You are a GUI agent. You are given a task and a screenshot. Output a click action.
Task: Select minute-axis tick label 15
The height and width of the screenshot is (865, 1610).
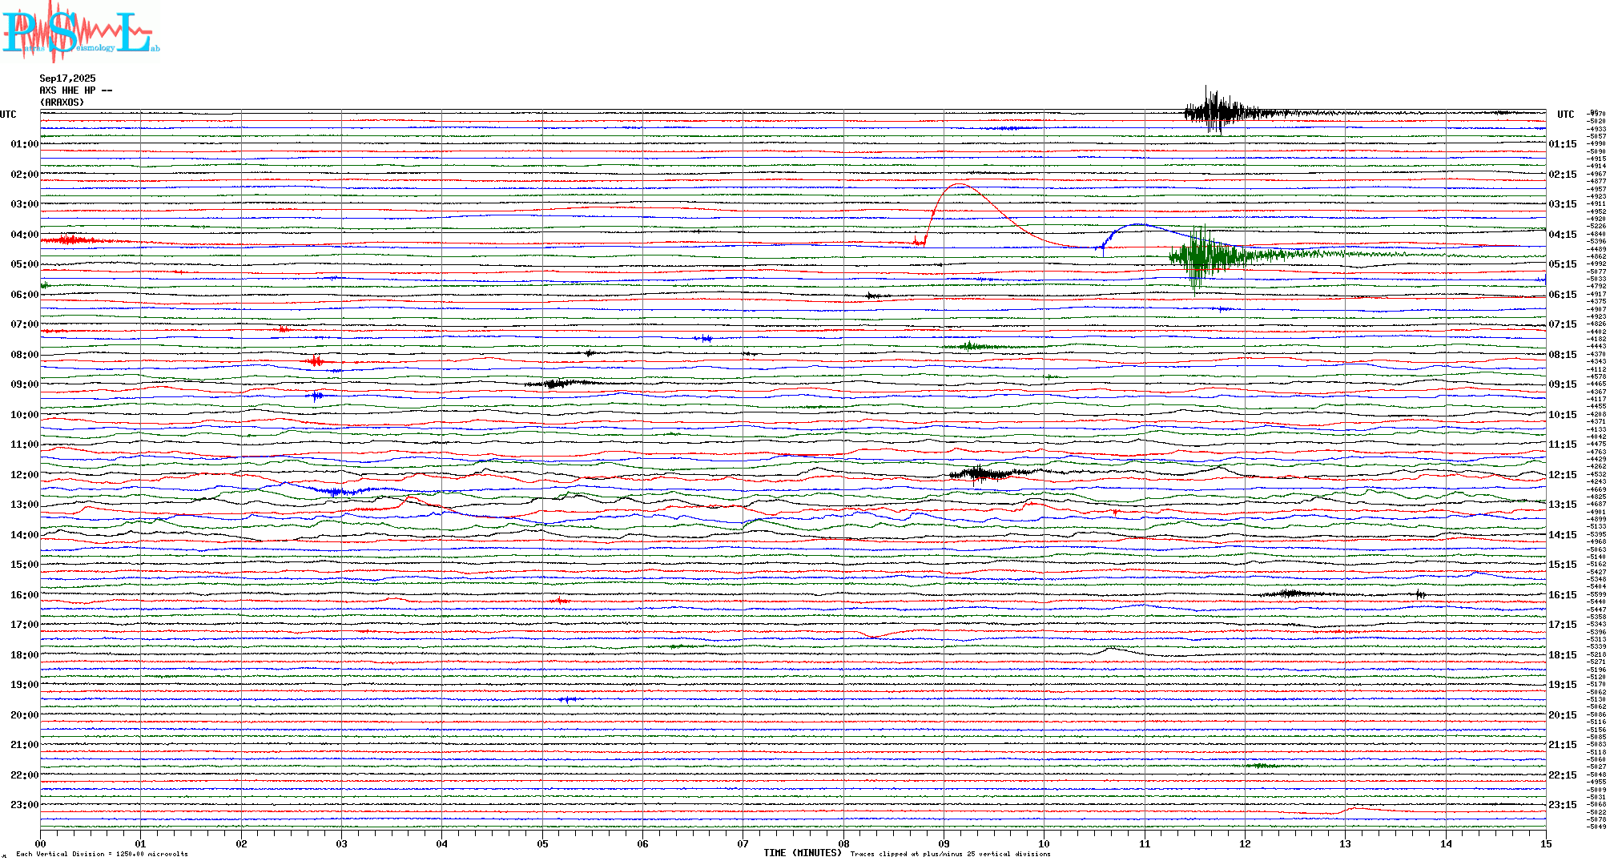(x=1546, y=844)
